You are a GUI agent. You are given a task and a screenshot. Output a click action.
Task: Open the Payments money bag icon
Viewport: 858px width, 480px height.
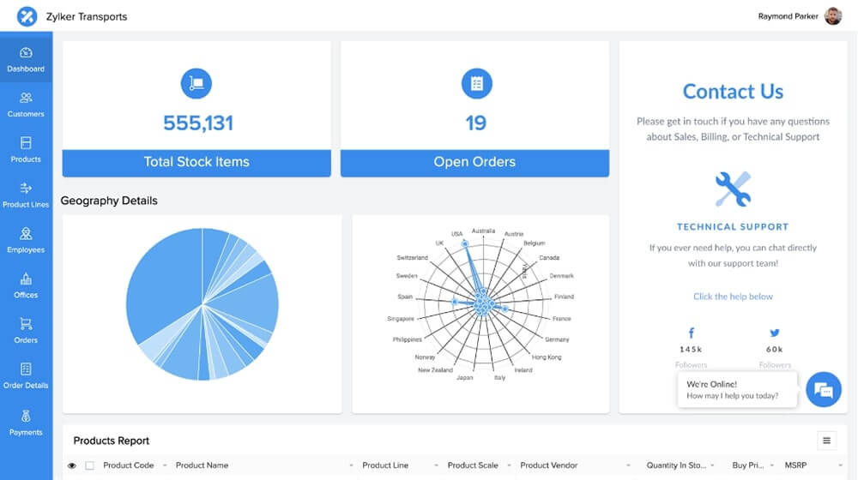click(x=26, y=416)
